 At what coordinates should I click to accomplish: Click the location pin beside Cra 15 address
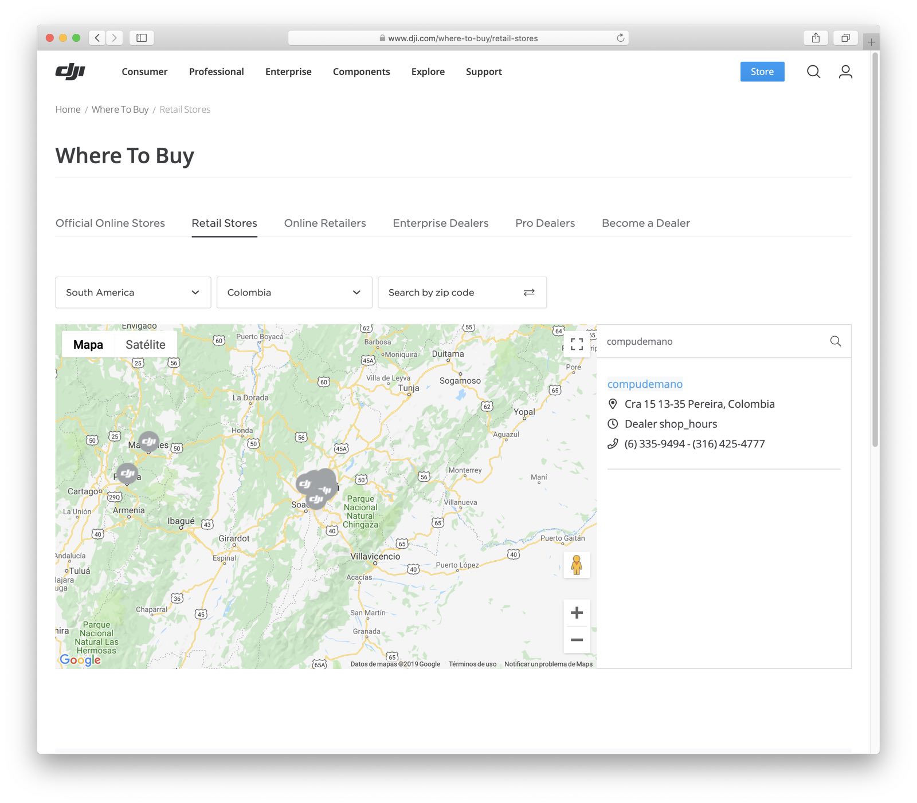pyautogui.click(x=613, y=404)
